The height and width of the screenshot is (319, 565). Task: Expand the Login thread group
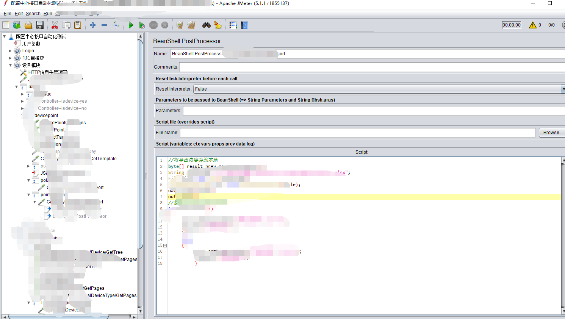pyautogui.click(x=10, y=51)
